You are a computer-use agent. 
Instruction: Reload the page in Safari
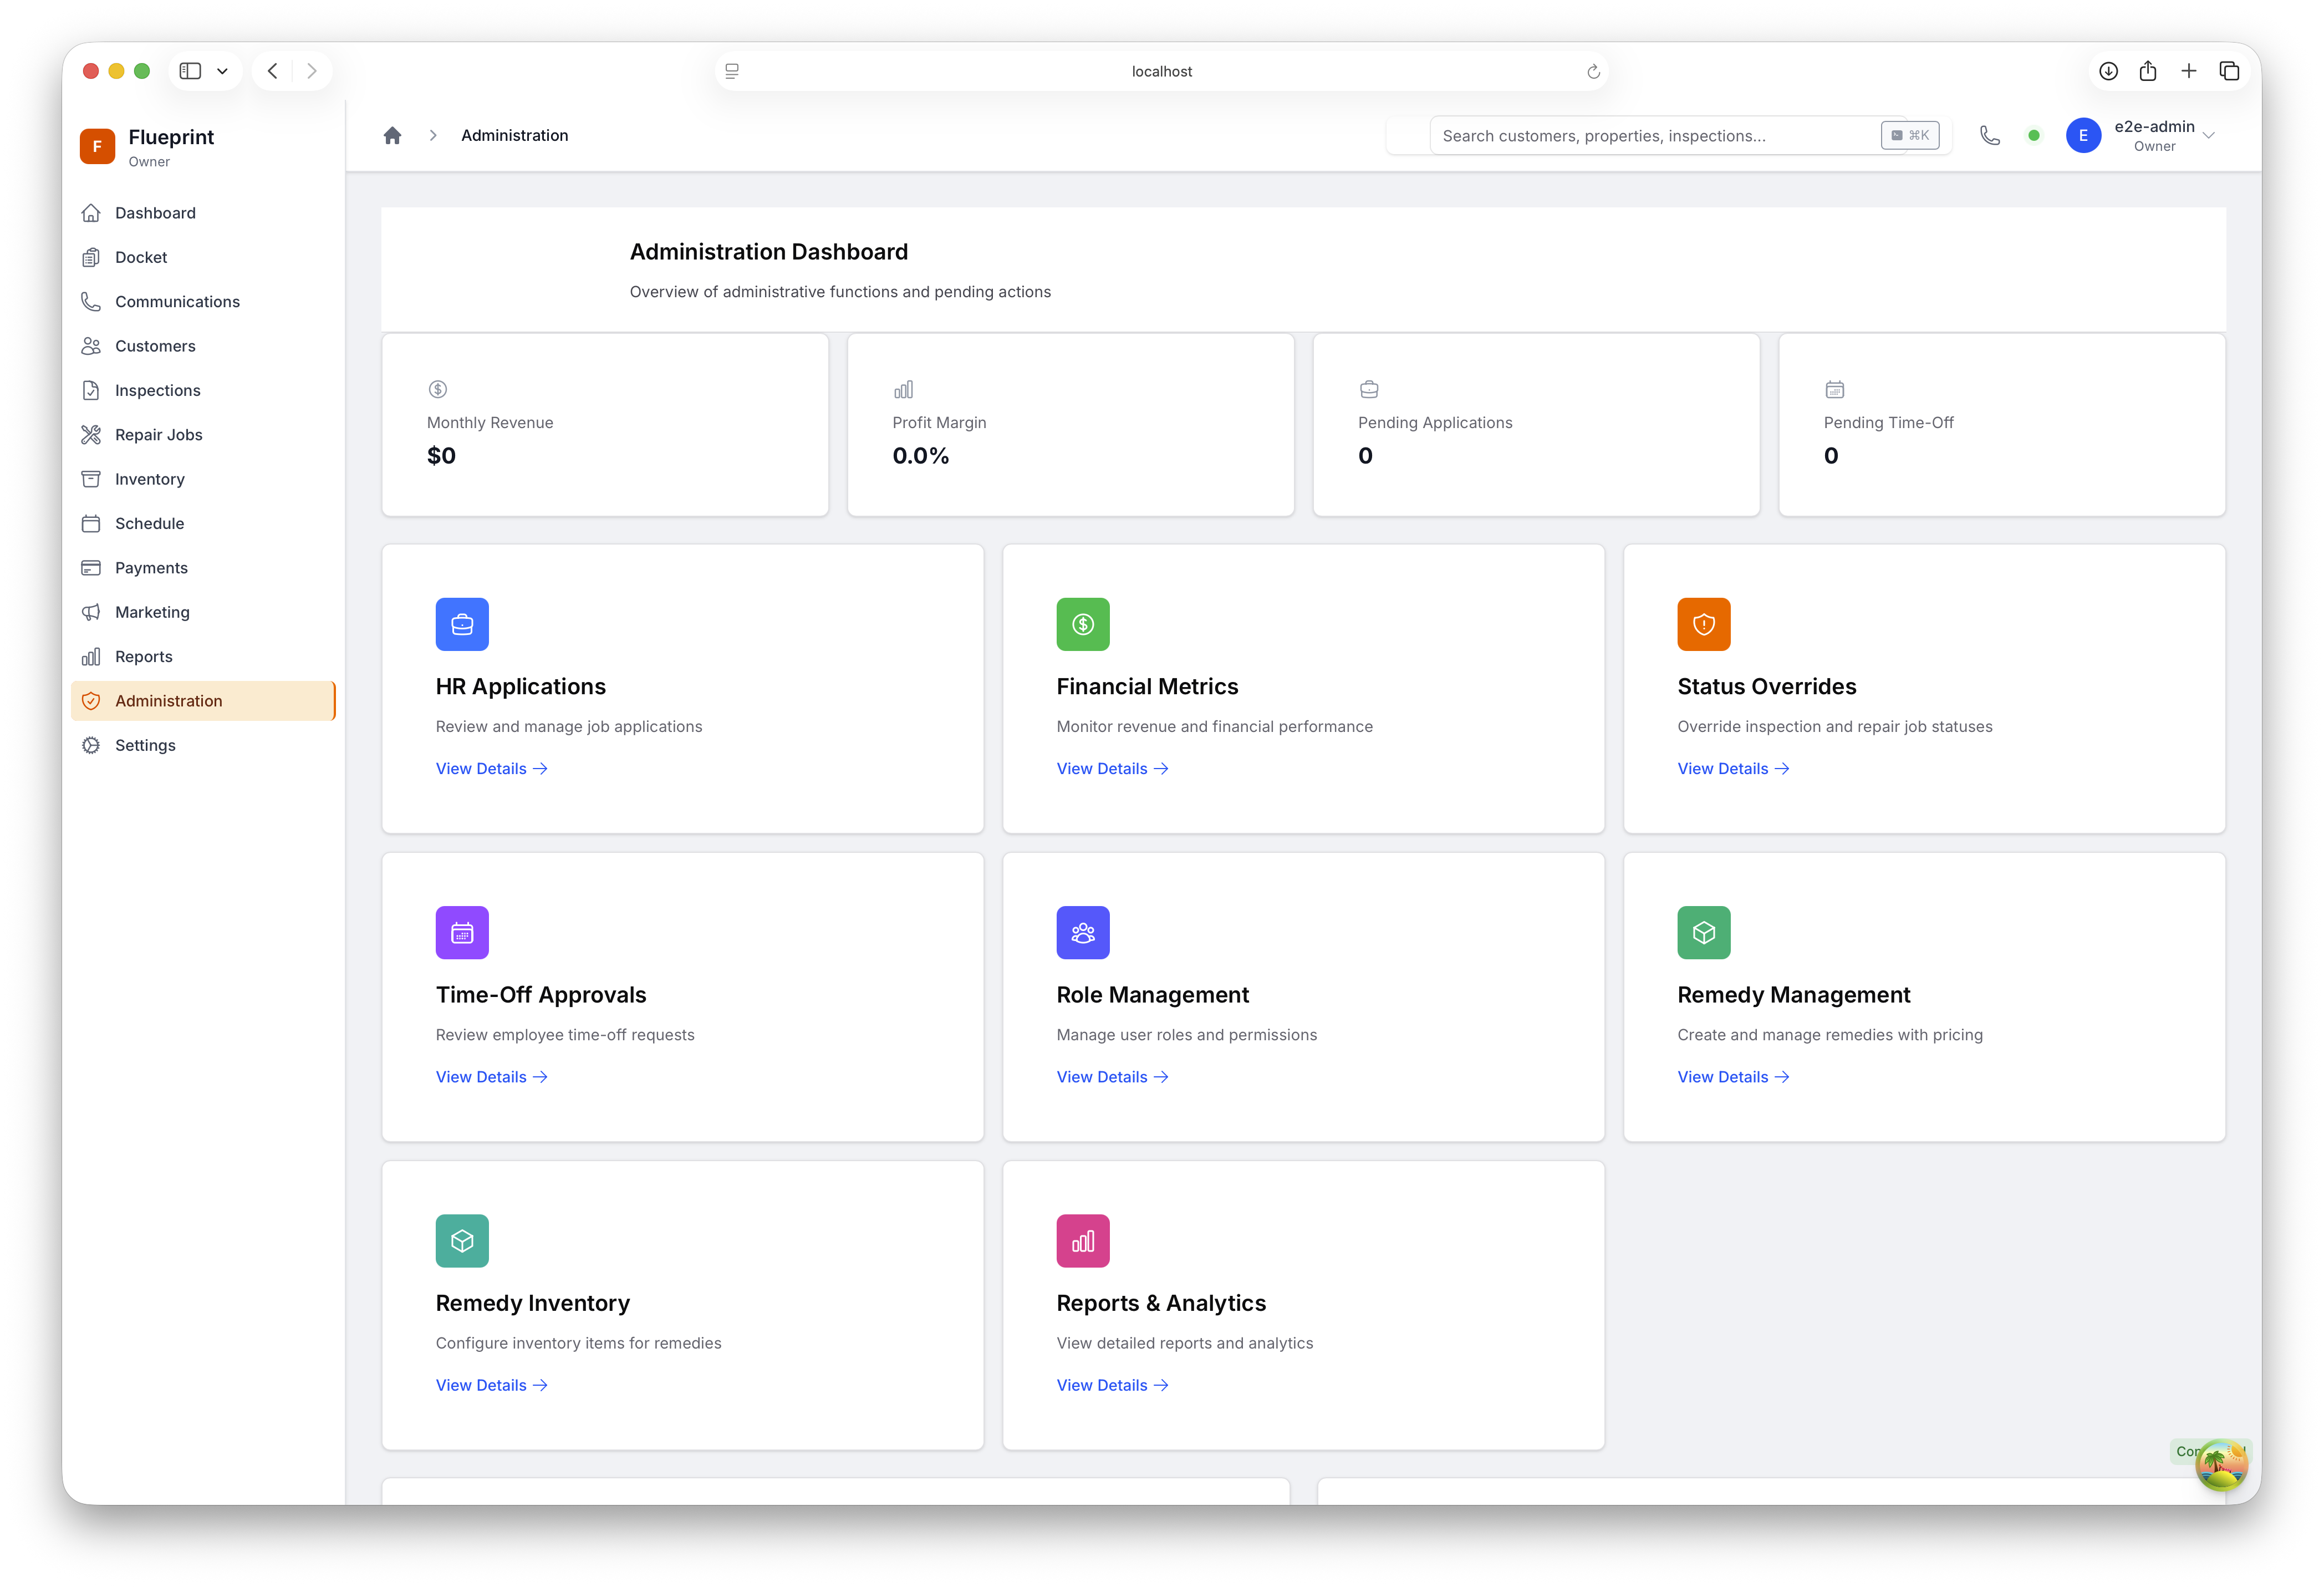click(1593, 71)
